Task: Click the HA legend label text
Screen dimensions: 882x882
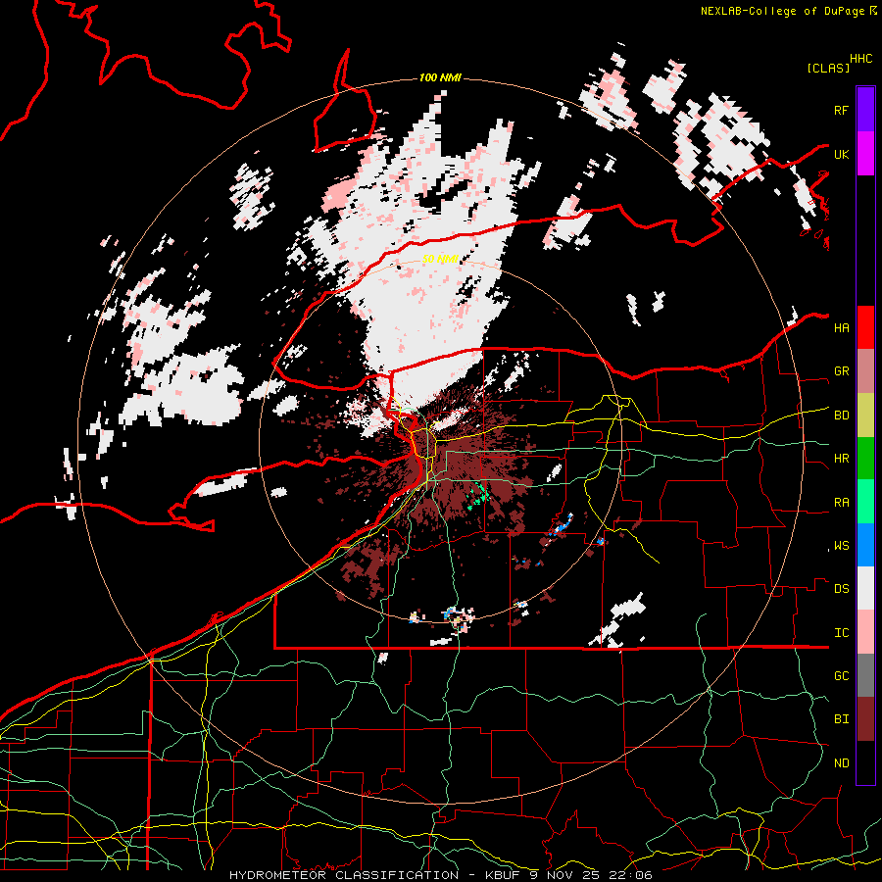Action: click(841, 328)
